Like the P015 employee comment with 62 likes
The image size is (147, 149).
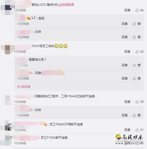pyautogui.click(x=140, y=52)
